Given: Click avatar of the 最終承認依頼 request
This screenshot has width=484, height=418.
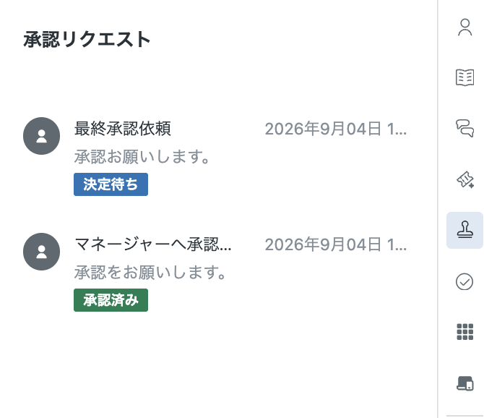Looking at the screenshot, I should [x=41, y=136].
